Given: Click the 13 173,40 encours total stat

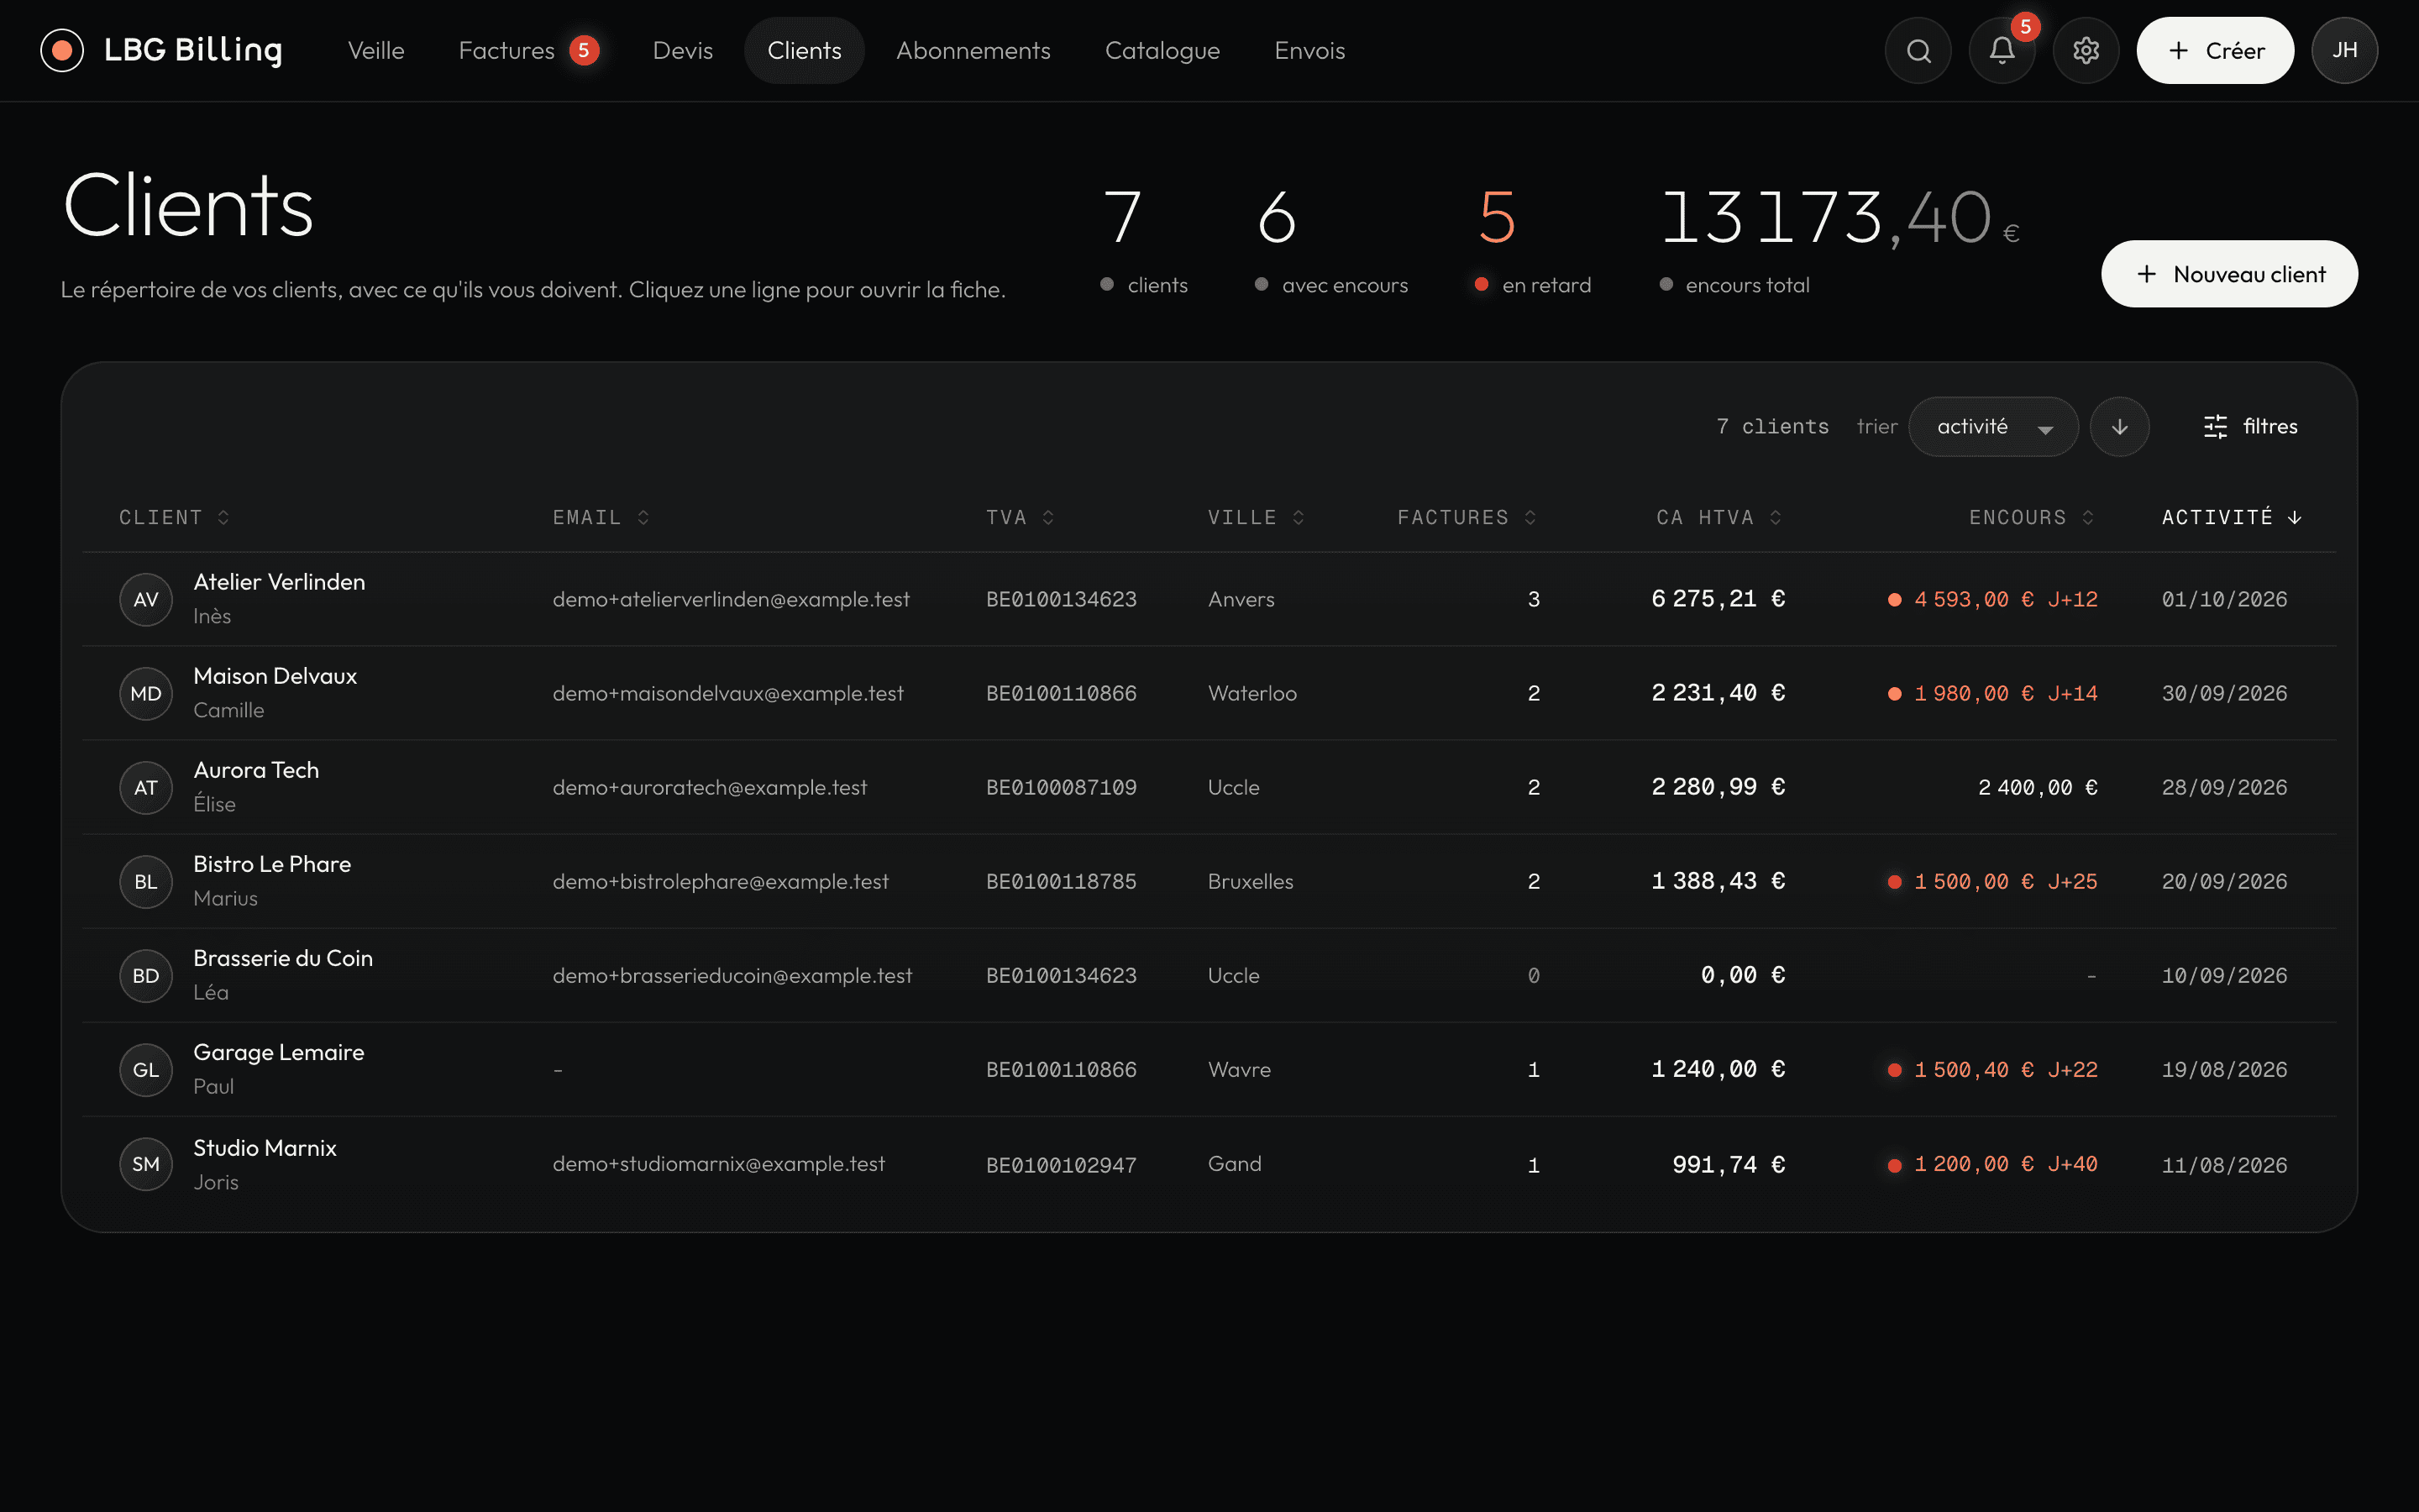Looking at the screenshot, I should point(1839,241).
